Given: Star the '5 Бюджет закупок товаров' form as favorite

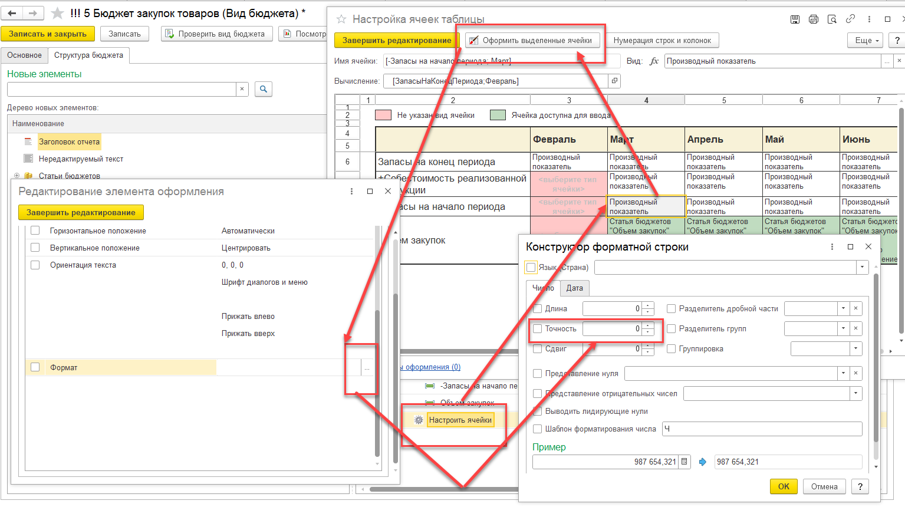Looking at the screenshot, I should click(57, 13).
